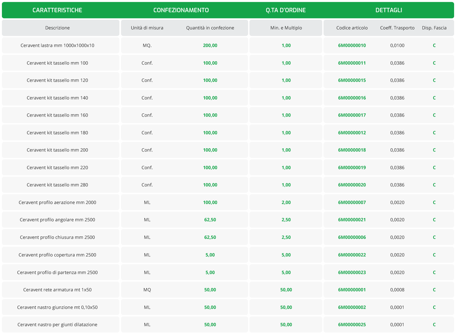456x334 pixels.
Task: Select the Descrizione column label
Action: pos(57,28)
